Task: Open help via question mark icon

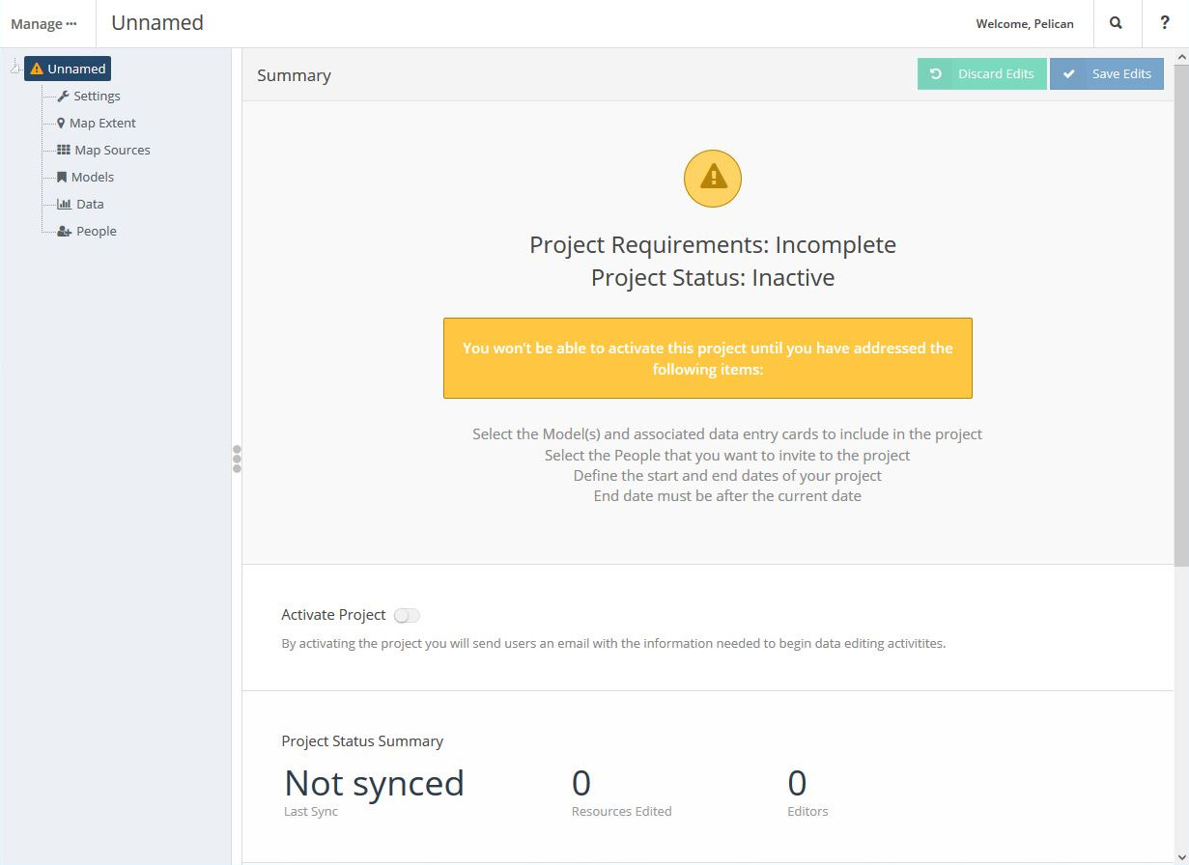Action: coord(1165,23)
